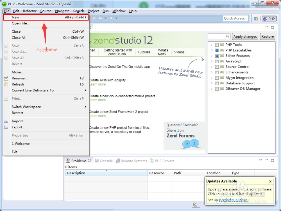Click the Zend Studio app icon in title bar
The height and width of the screenshot is (211, 281).
(4, 4)
